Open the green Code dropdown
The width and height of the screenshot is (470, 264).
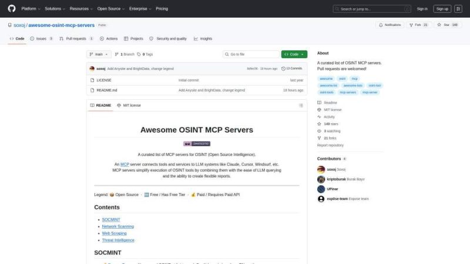(x=294, y=54)
